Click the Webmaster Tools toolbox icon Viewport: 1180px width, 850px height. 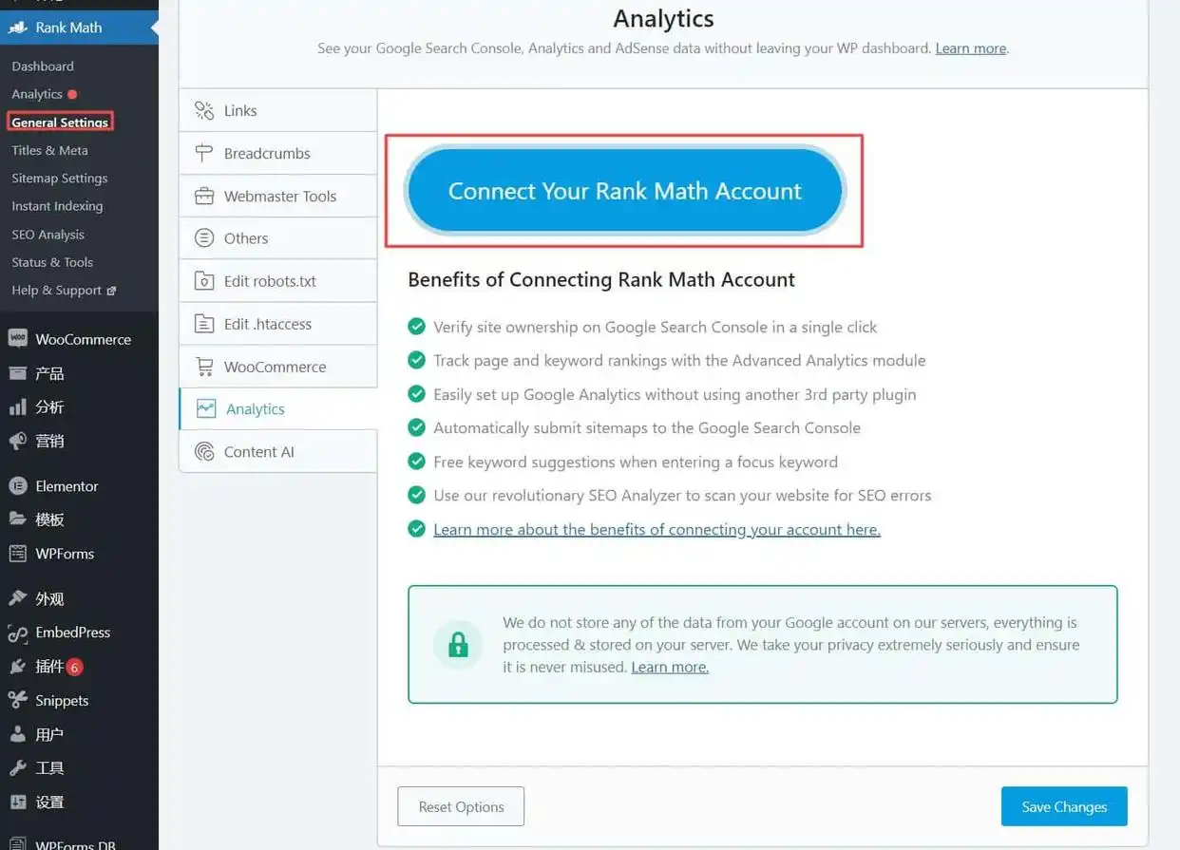coord(204,197)
